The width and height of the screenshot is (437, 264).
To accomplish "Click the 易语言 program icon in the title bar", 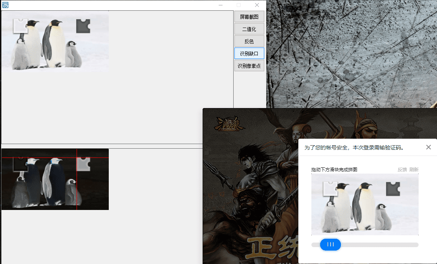I will tap(5, 5).
